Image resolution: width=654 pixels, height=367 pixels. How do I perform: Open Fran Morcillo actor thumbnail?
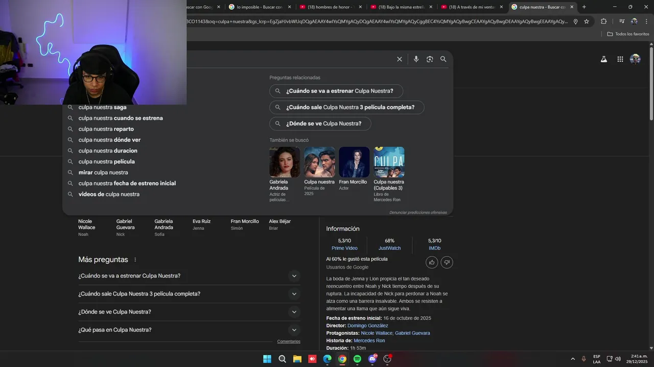point(354,162)
